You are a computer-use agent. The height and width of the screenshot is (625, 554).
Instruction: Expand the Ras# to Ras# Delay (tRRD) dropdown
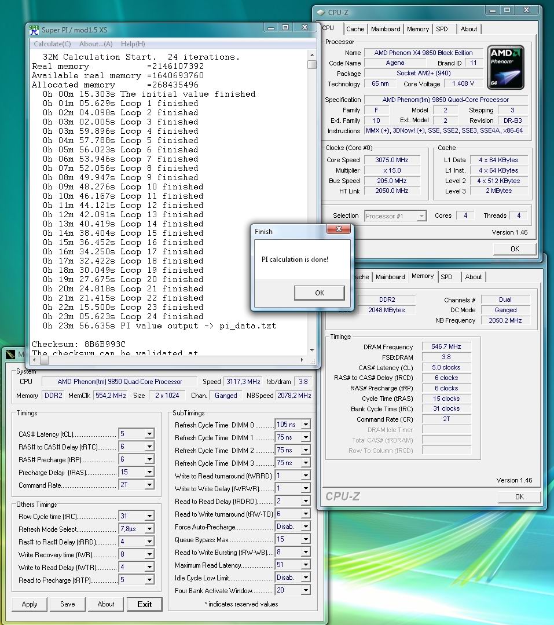point(149,542)
